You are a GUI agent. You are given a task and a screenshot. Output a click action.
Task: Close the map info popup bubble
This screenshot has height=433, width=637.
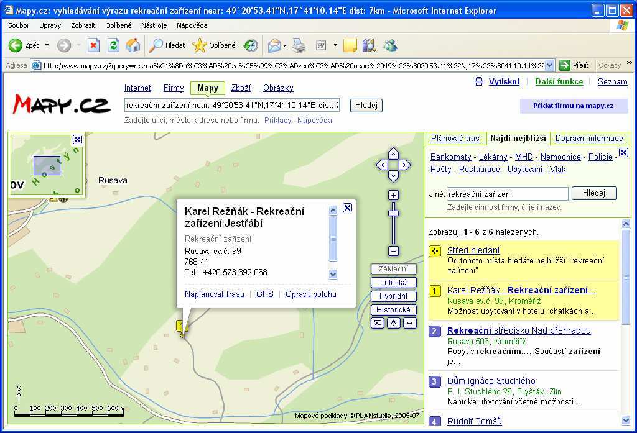[x=347, y=207]
